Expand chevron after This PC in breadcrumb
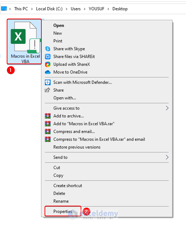The width and height of the screenshot is (186, 226). pyautogui.click(x=32, y=9)
